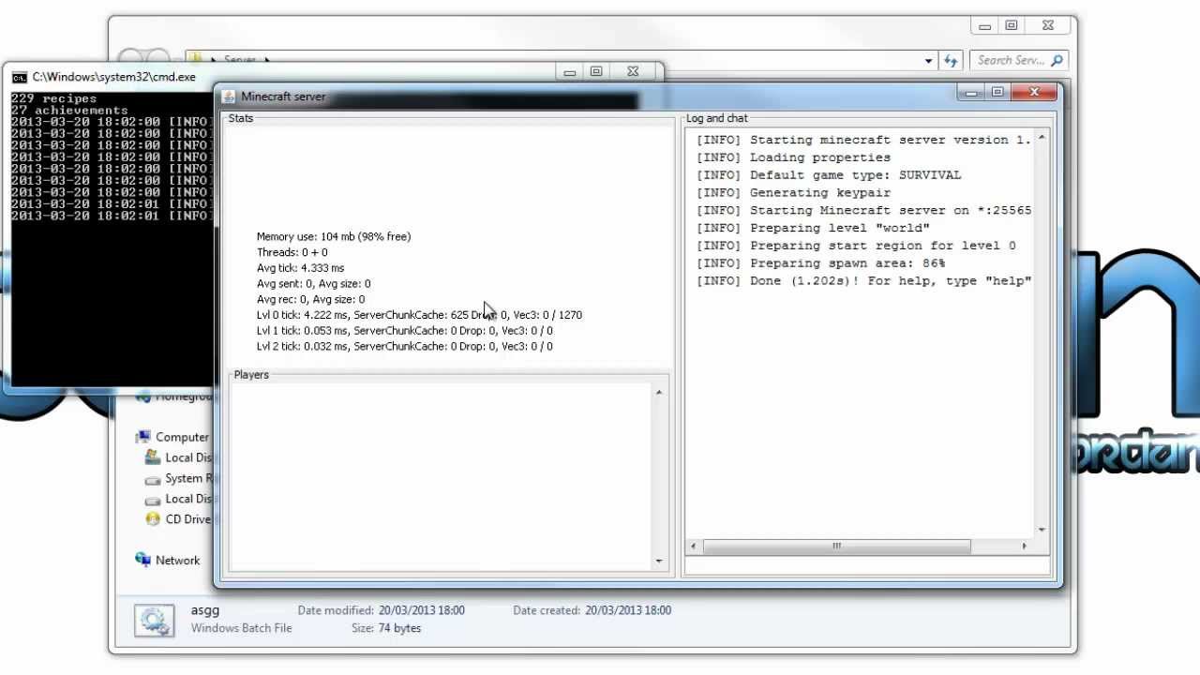The image size is (1200, 675).
Task: Click the Network icon in Explorer sidebar
Action: pos(143,560)
